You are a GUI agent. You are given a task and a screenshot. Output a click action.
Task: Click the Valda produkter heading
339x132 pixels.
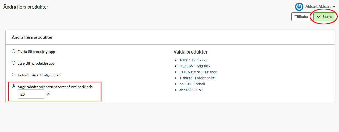click(x=191, y=52)
